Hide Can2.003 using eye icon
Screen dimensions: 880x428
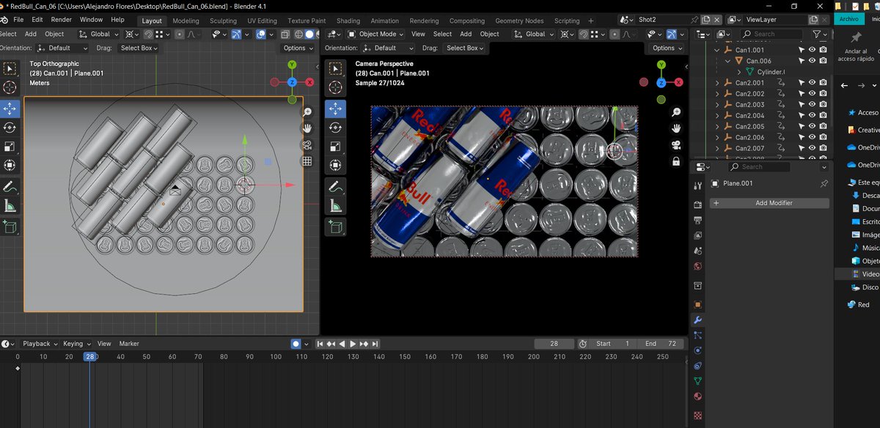[x=812, y=105]
